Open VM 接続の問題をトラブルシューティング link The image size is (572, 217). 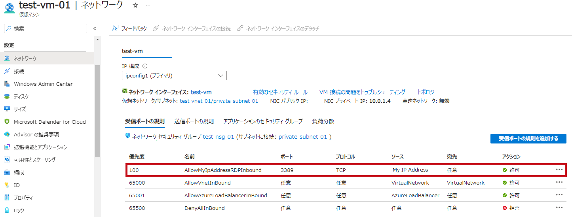click(362, 92)
